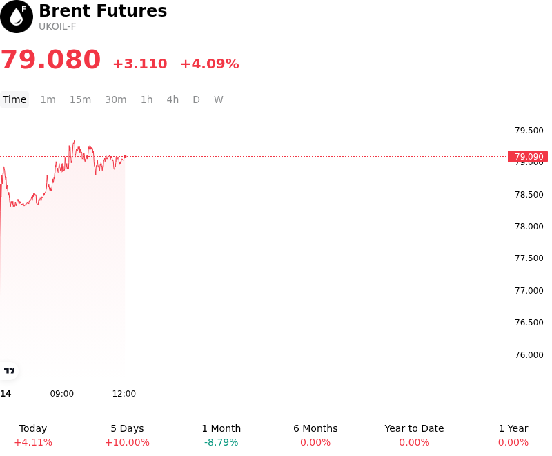Click the 79.090 current price label
The width and height of the screenshot is (552, 456).
click(528, 156)
